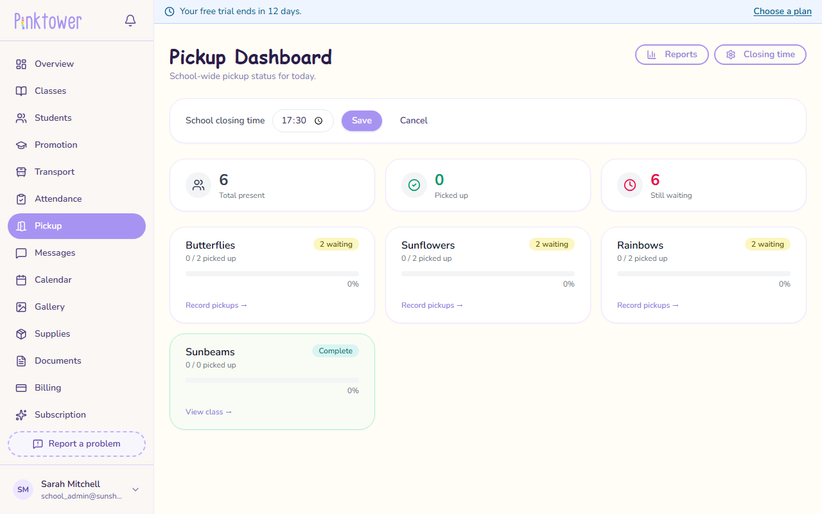Viewport: 822px width, 514px height.
Task: Click the clock icon in closing time field
Action: click(x=319, y=121)
